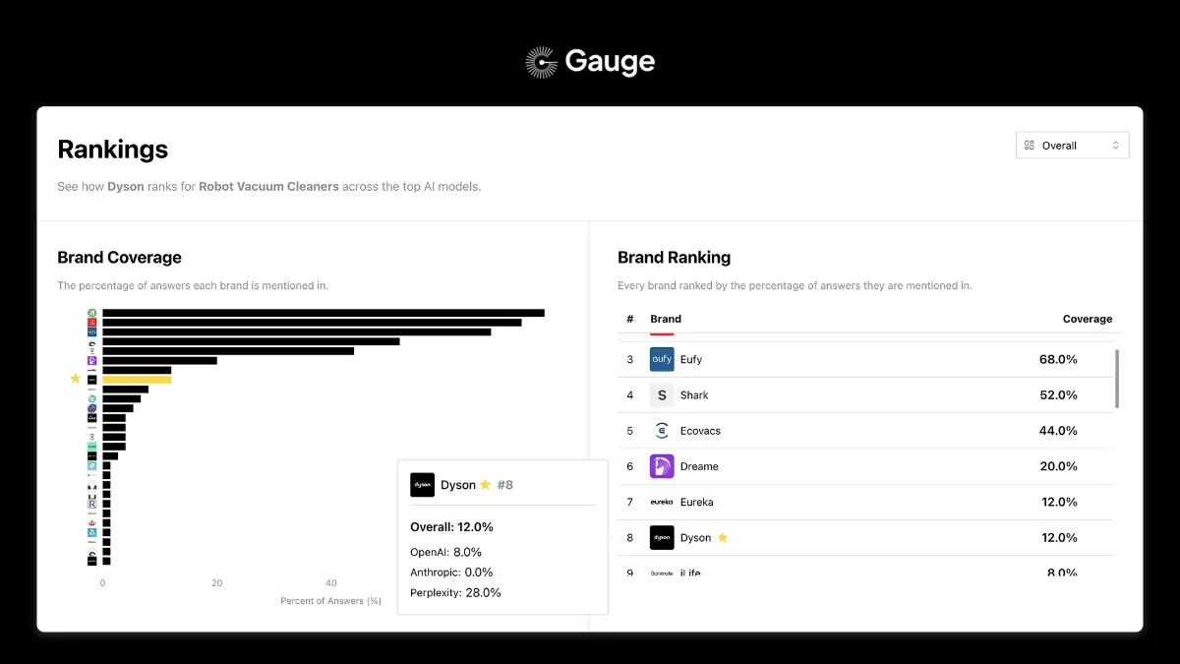Toggle the yellow star beside the Dyson chart label
This screenshot has height=664, width=1180.
(x=76, y=379)
